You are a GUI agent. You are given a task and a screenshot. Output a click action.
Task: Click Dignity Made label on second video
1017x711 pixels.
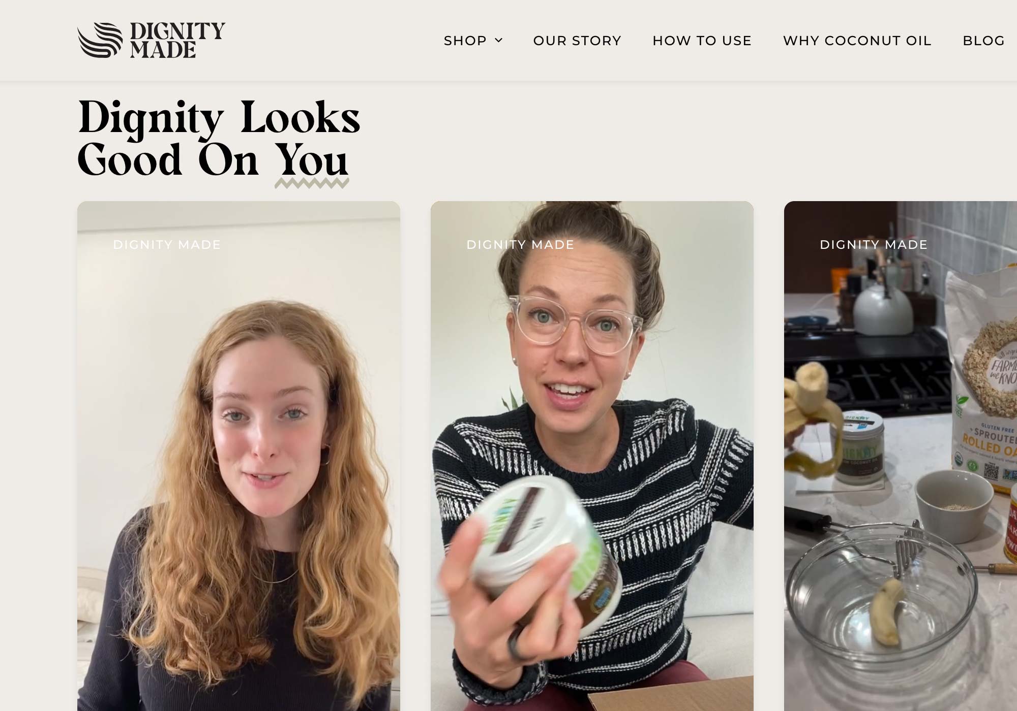coord(520,245)
